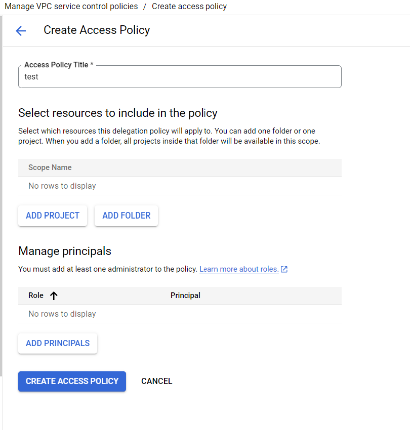This screenshot has width=410, height=430.
Task: Click the ADD FOLDER button
Action: (x=126, y=216)
